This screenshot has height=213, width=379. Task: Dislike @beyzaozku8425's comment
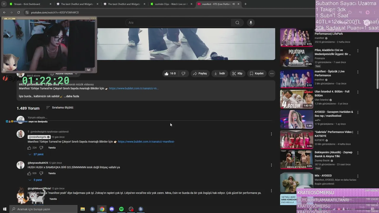pyautogui.click(x=41, y=173)
